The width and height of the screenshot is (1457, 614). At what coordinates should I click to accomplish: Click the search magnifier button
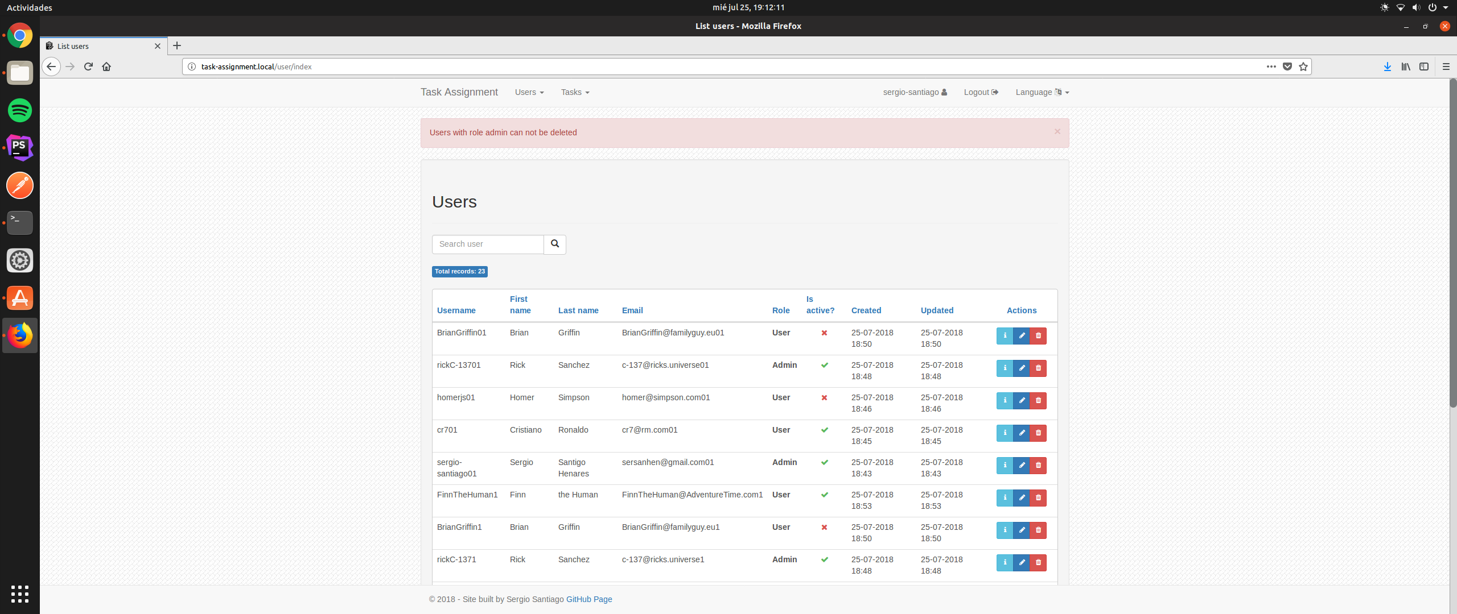(555, 244)
